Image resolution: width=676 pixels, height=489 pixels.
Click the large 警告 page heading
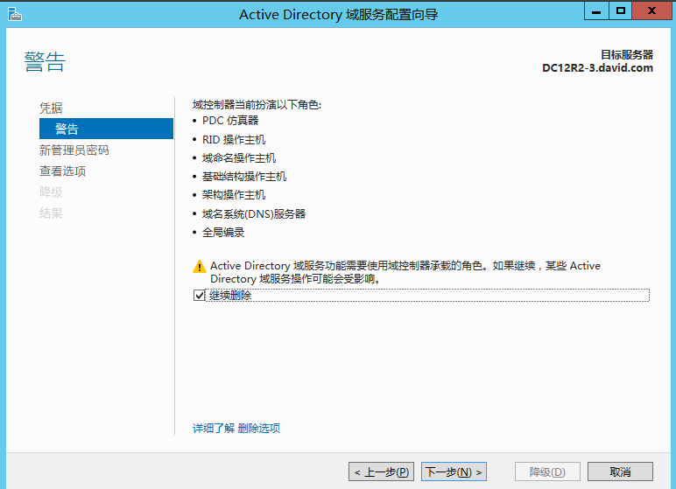pos(45,61)
